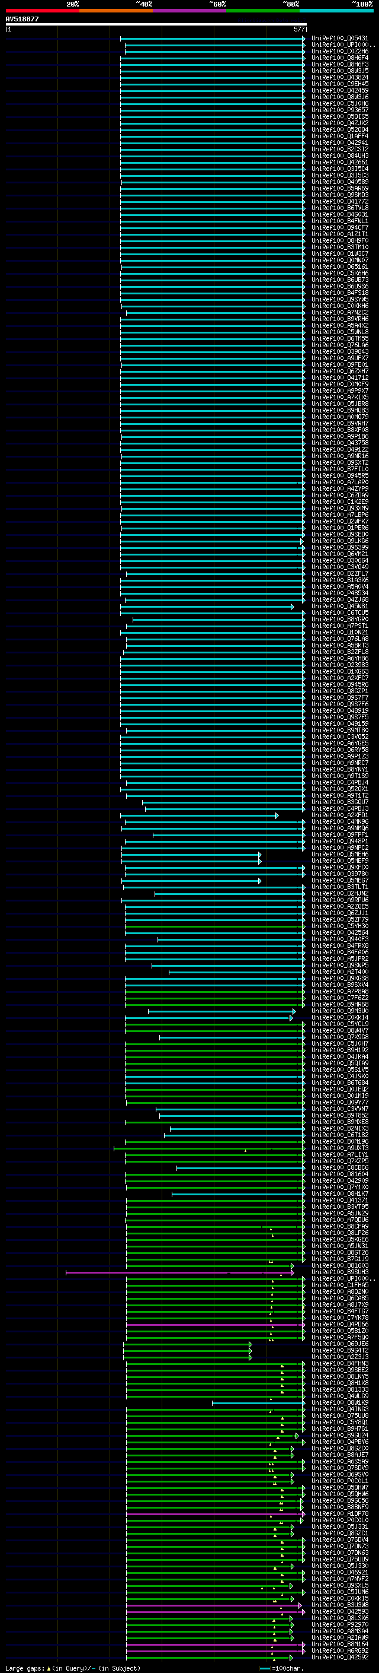The width and height of the screenshot is (379, 1673).
Task: Select hit label UniRef100_C5YH30
Action: (x=340, y=926)
